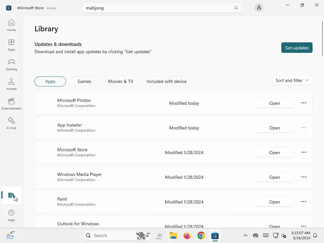Click the Microsoft Store logo icon

coord(9,8)
